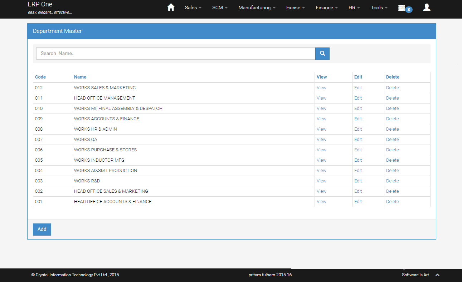View the WORKS SALES & MARKETING department
Viewport: 462px width, 282px height.
[321, 88]
